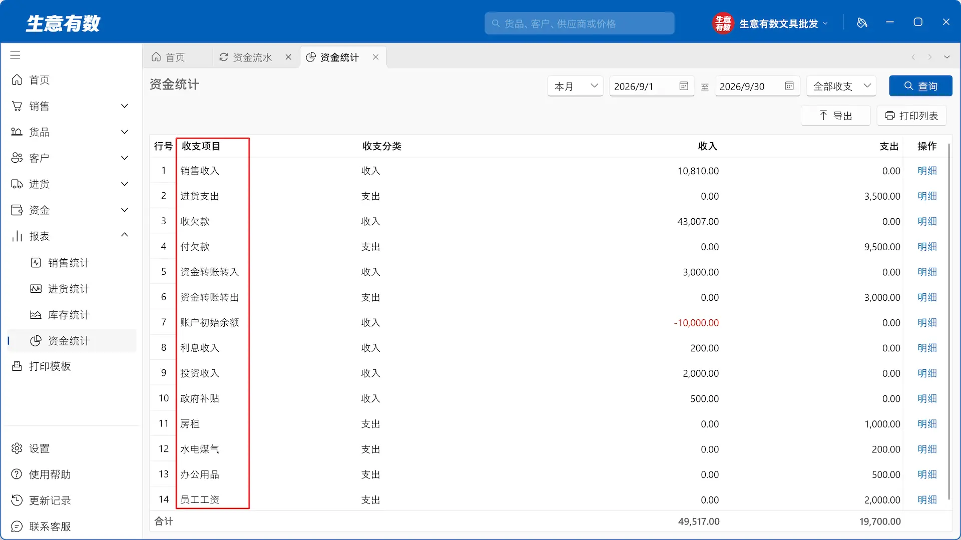961x540 pixels.
Task: Click the 销售 shopping cart icon
Action: (17, 106)
